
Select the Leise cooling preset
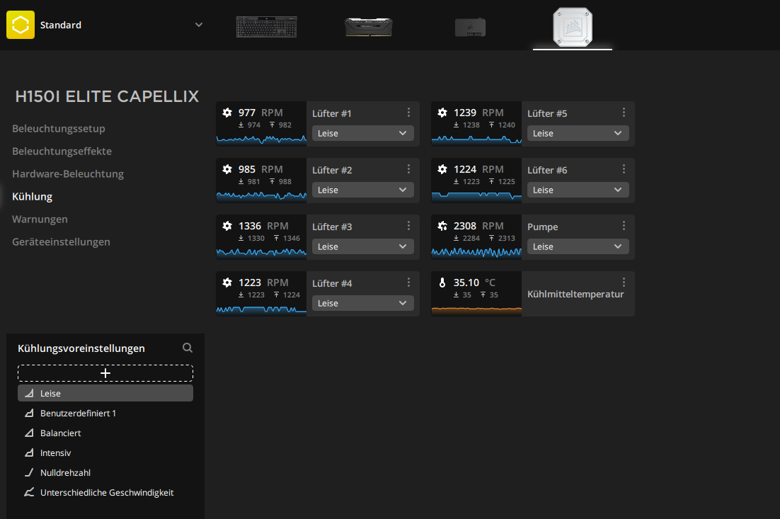click(105, 393)
